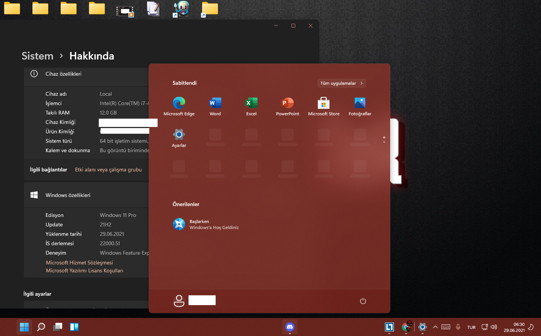Open Microsoft Edge from pinned apps

point(179,106)
